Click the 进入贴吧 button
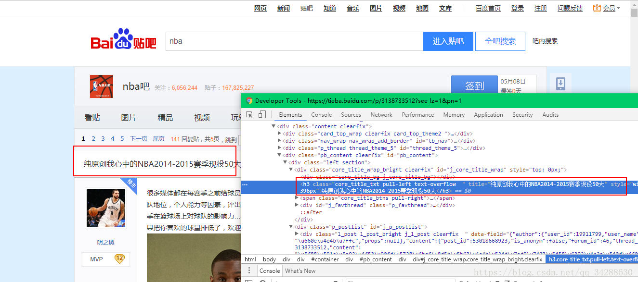Screen dimensions: 638x282 click(448, 41)
